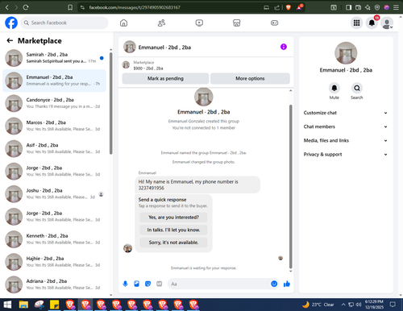Click the browser back button
This screenshot has height=311, width=403.
(x=7, y=7)
